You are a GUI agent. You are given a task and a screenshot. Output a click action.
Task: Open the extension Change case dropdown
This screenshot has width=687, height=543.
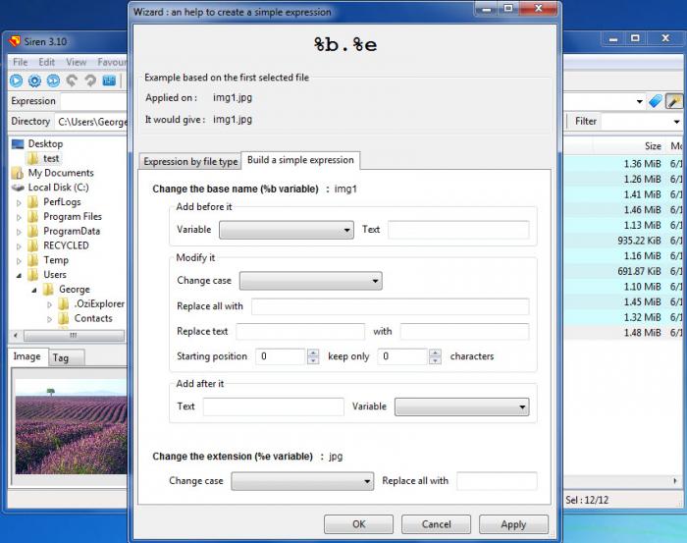pyautogui.click(x=302, y=481)
